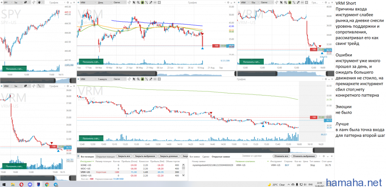The height and width of the screenshot is (187, 386).
Task: Select the pointer tool in the daily VRM chart
Action: click(x=134, y=2)
